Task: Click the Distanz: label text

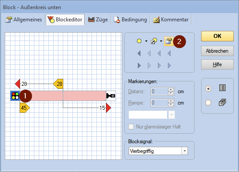Action: pyautogui.click(x=137, y=91)
